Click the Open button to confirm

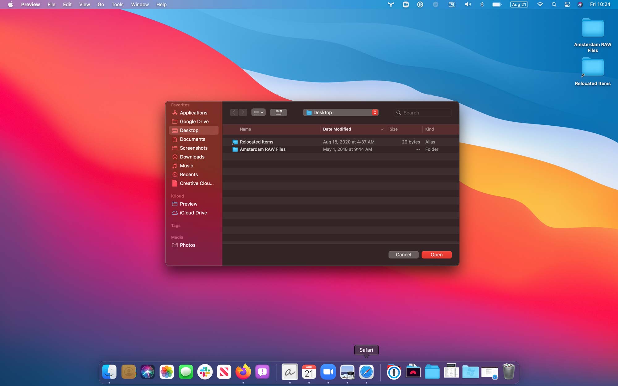(437, 254)
